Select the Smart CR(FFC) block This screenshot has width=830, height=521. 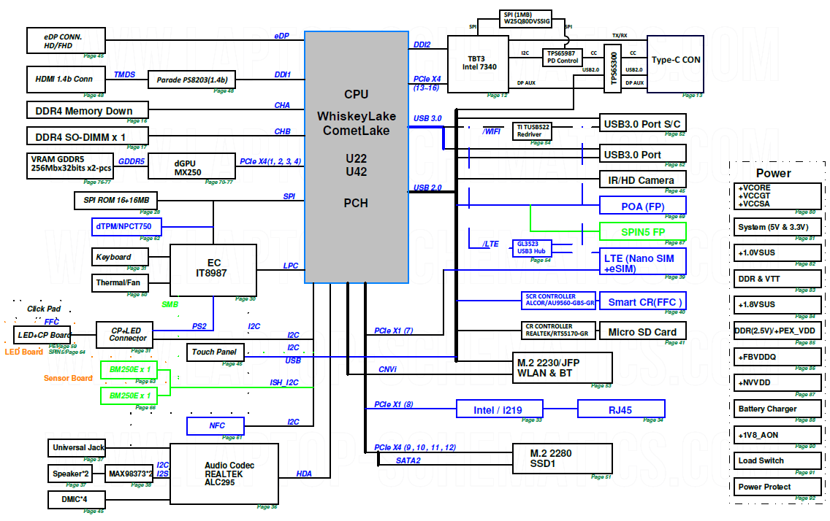coord(643,301)
